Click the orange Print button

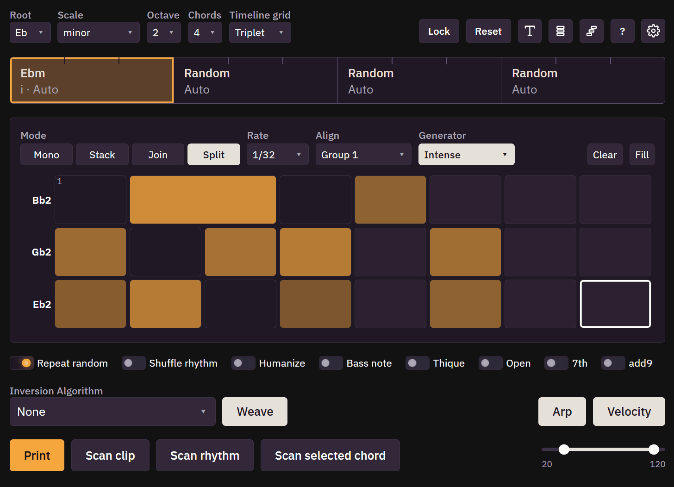coord(37,456)
